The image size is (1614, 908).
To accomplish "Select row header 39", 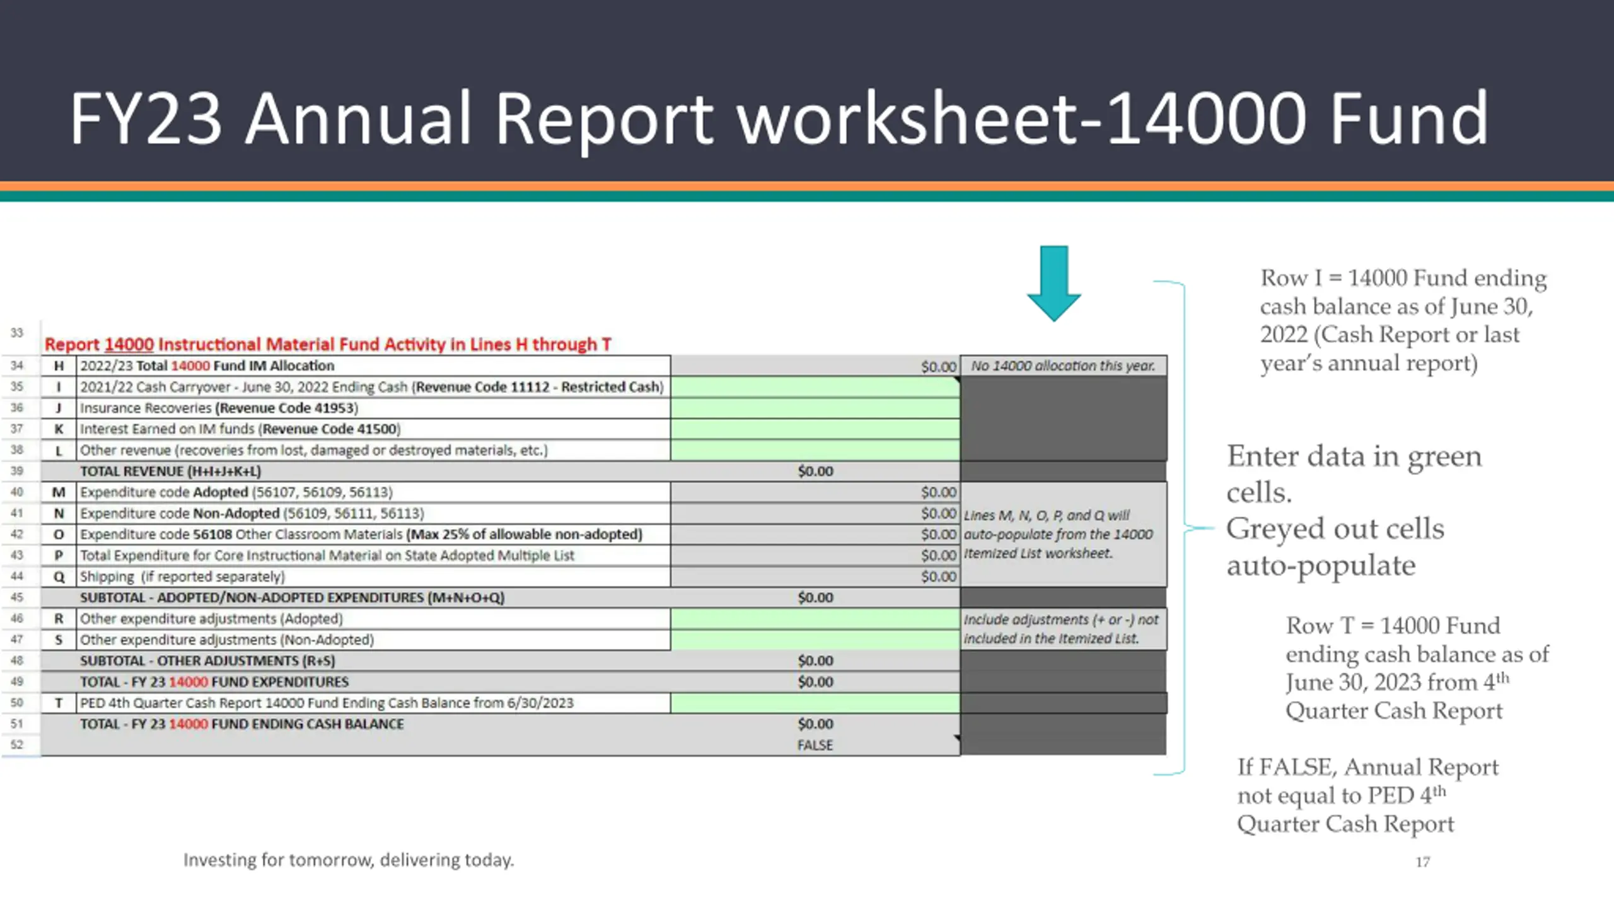I will [x=17, y=471].
